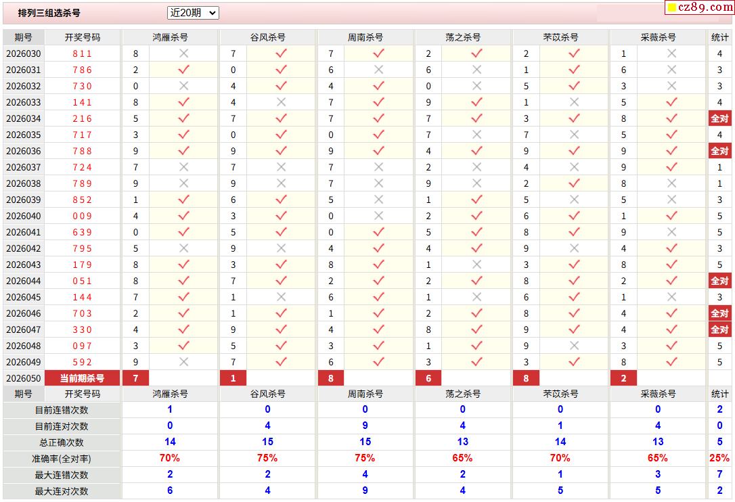This screenshot has width=735, height=502.
Task: Click 采薇杀号 checkmark in row 2026033
Action: pos(671,102)
